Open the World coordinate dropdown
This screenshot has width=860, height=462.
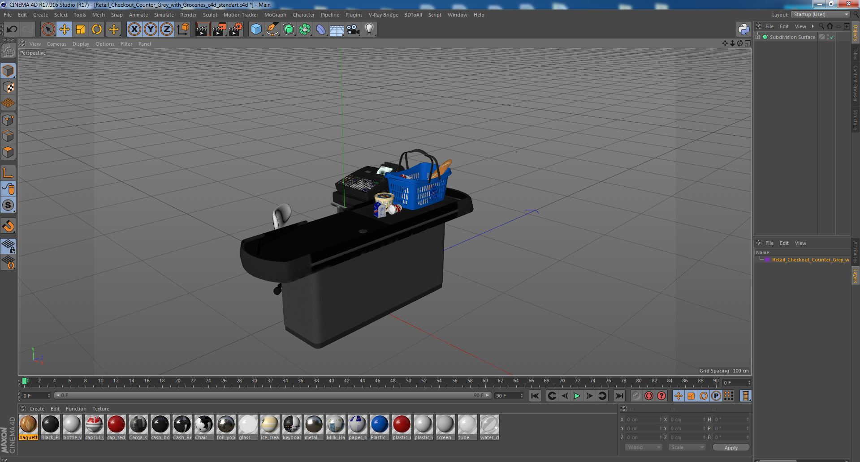pos(643,447)
